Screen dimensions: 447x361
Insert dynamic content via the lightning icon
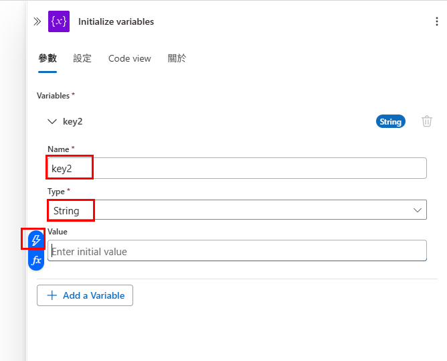pyautogui.click(x=36, y=240)
